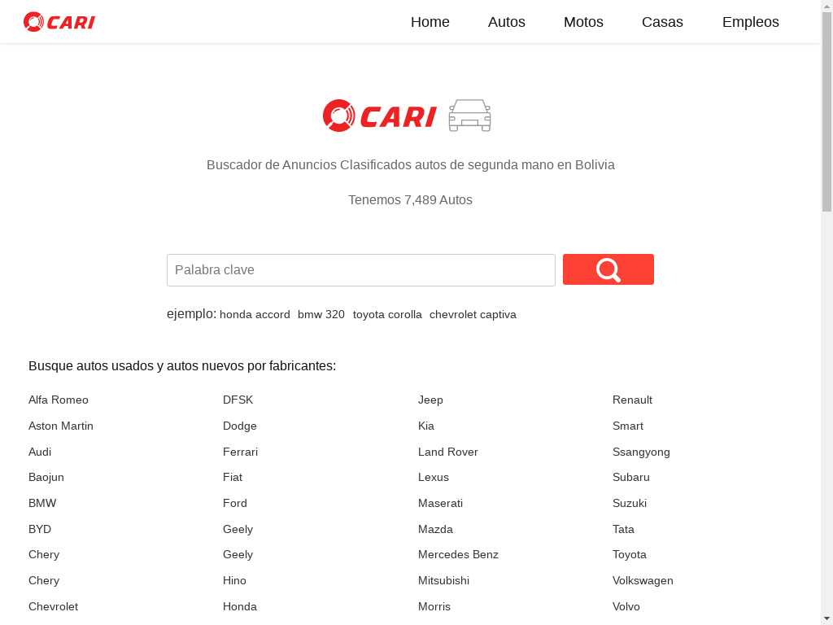Select the Ford manufacturer link
The height and width of the screenshot is (625, 833).
pyautogui.click(x=235, y=503)
